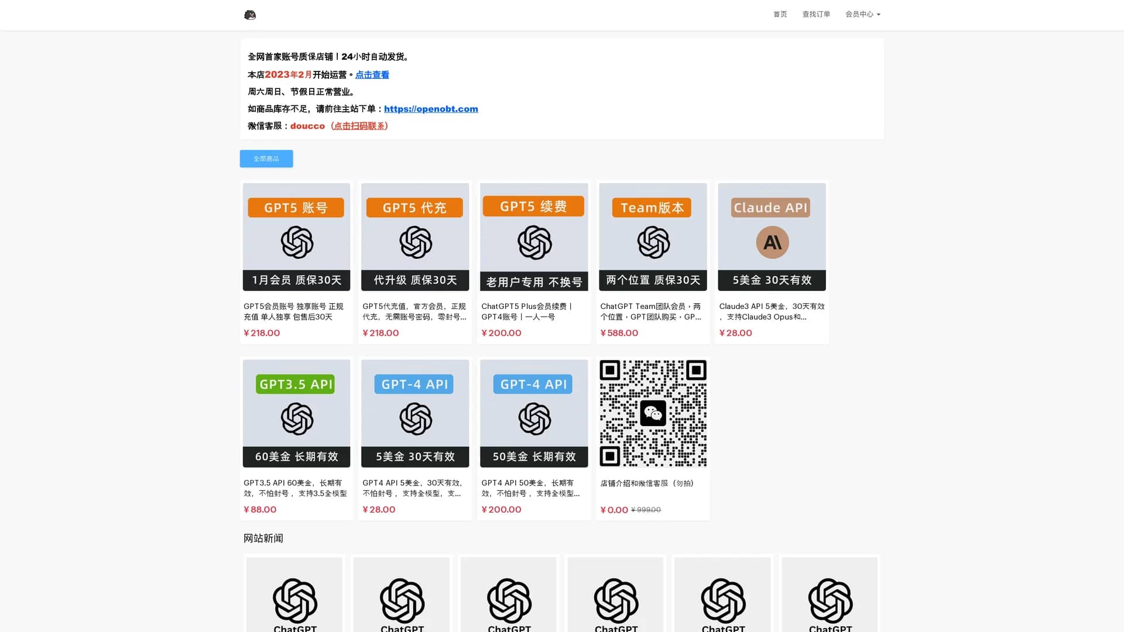The image size is (1124, 632).
Task: Click the struck-through ¥999.00 original price
Action: pos(646,510)
